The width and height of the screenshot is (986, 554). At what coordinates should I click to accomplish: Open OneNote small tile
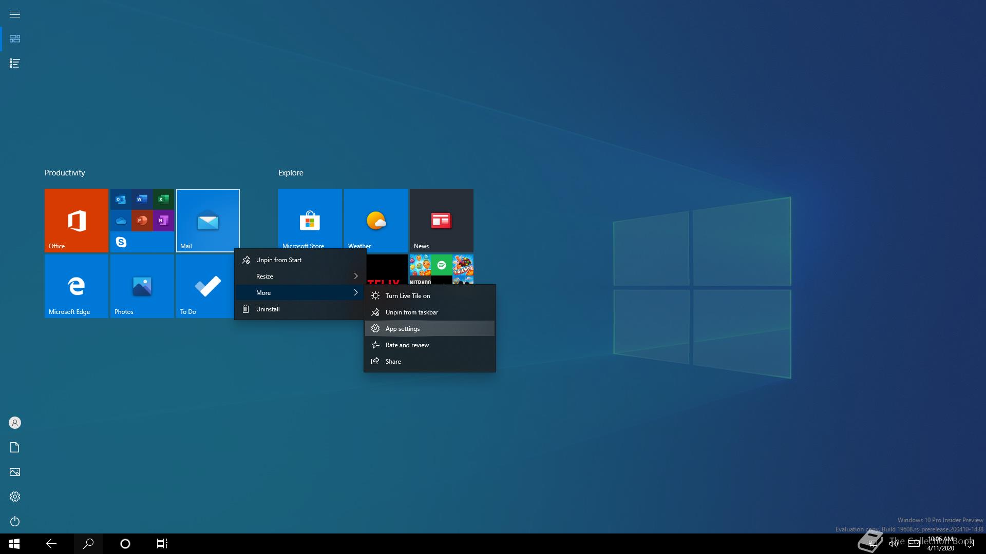tap(163, 221)
